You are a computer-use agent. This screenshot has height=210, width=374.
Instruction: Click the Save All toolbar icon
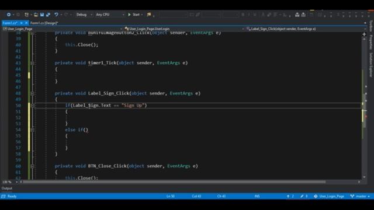[48, 15]
